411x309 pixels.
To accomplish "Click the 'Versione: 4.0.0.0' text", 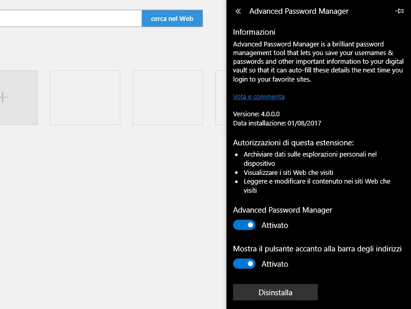I will pos(256,114).
